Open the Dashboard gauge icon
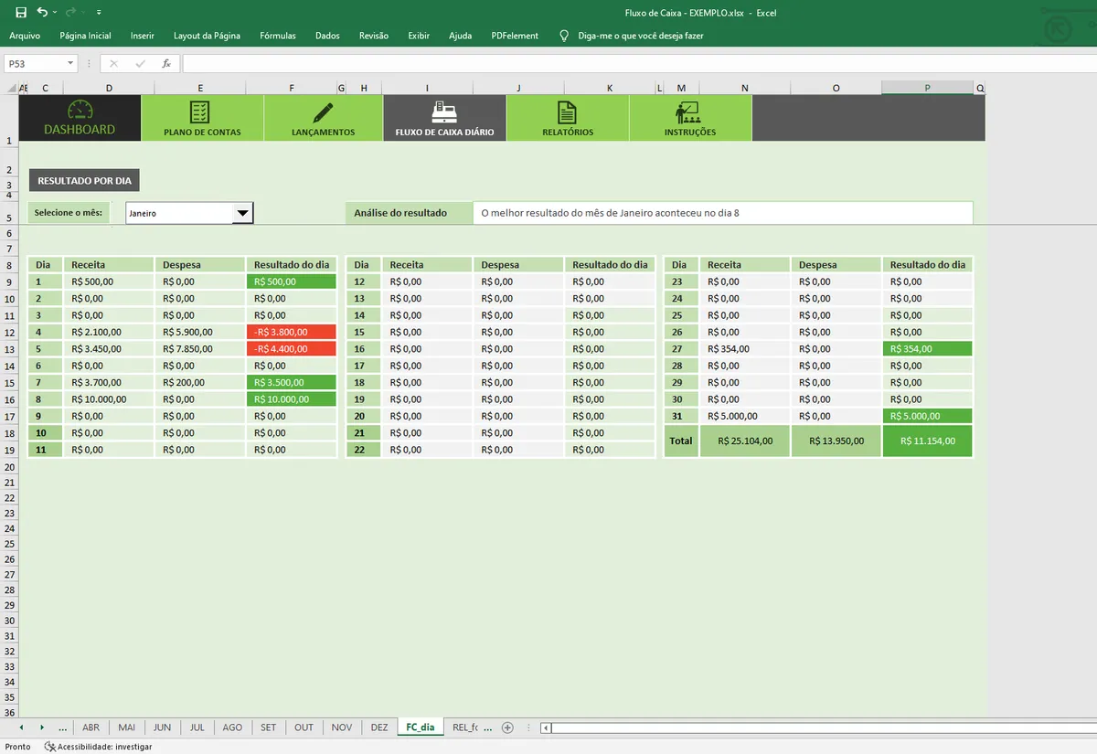Image resolution: width=1097 pixels, height=754 pixels. point(80,110)
